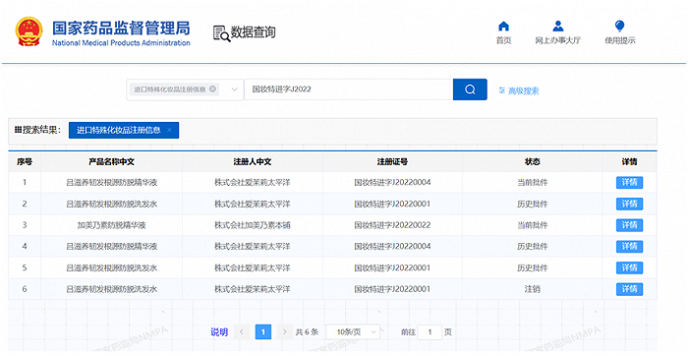Click row 1 product 吕滋养韧发根源防脱精华液
Viewport: 688px width, 356px height.
click(111, 183)
